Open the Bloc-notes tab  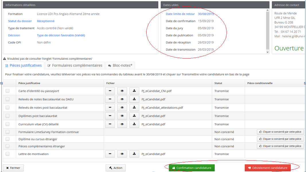[x=120, y=66]
